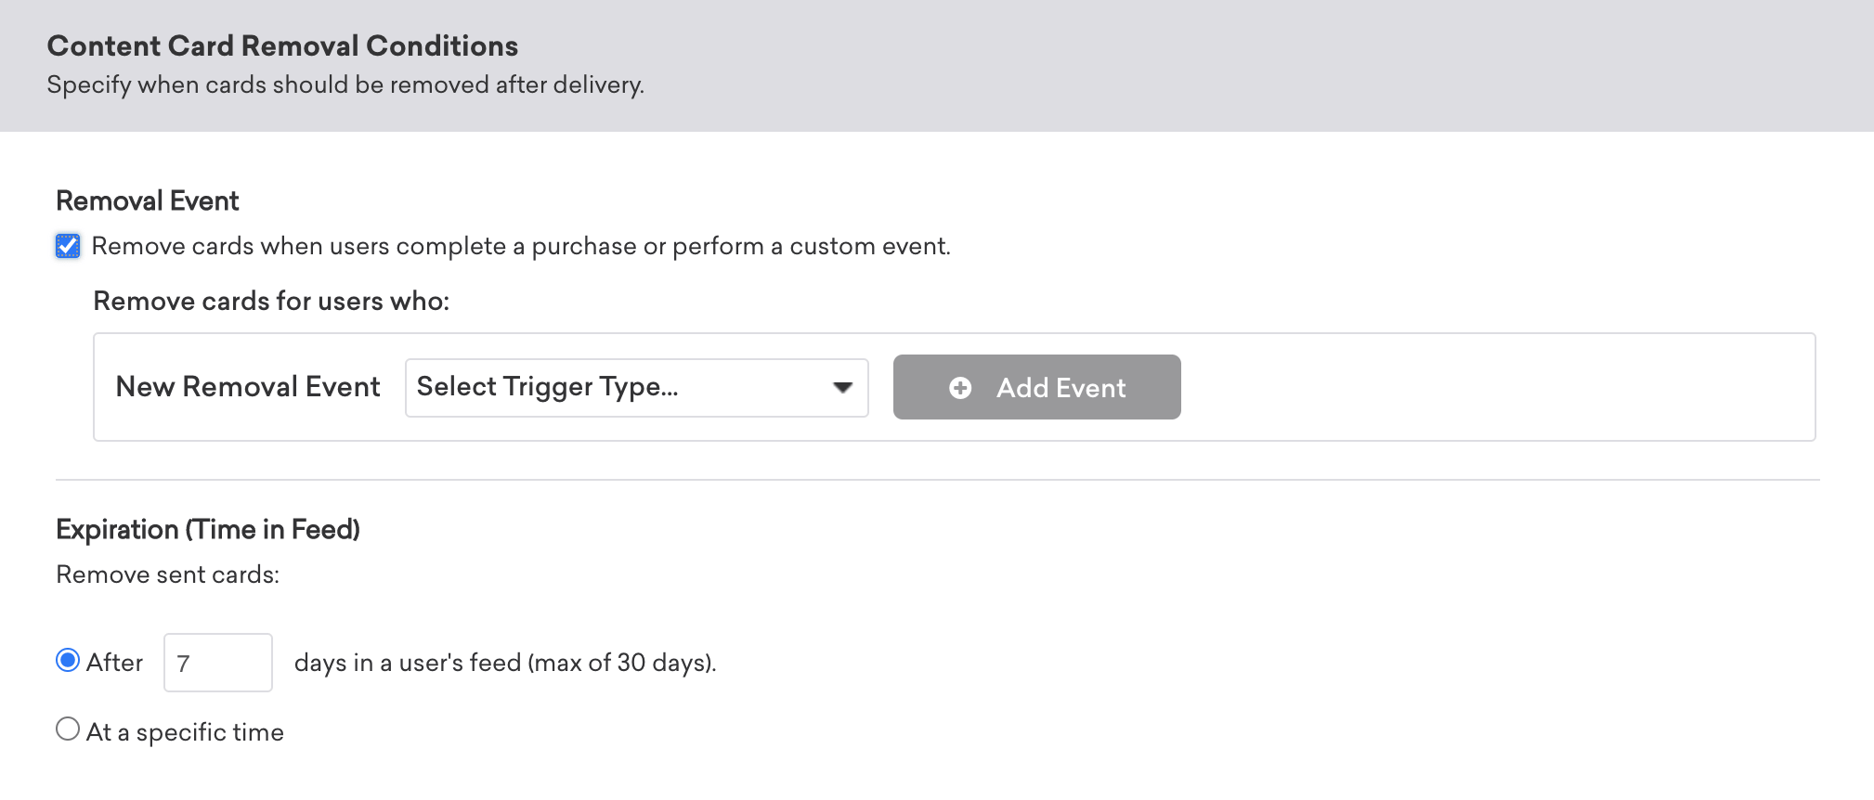
Task: Click the 'Remove cards when users complete' label
Action: (x=520, y=246)
